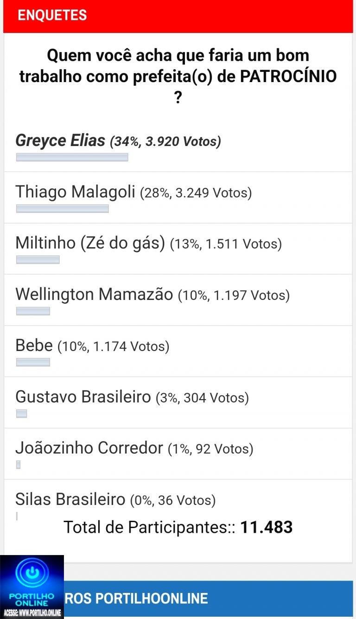Click Wellington Mamazão 10% vote bar
Screen dimensions: 356x619
click(x=33, y=311)
